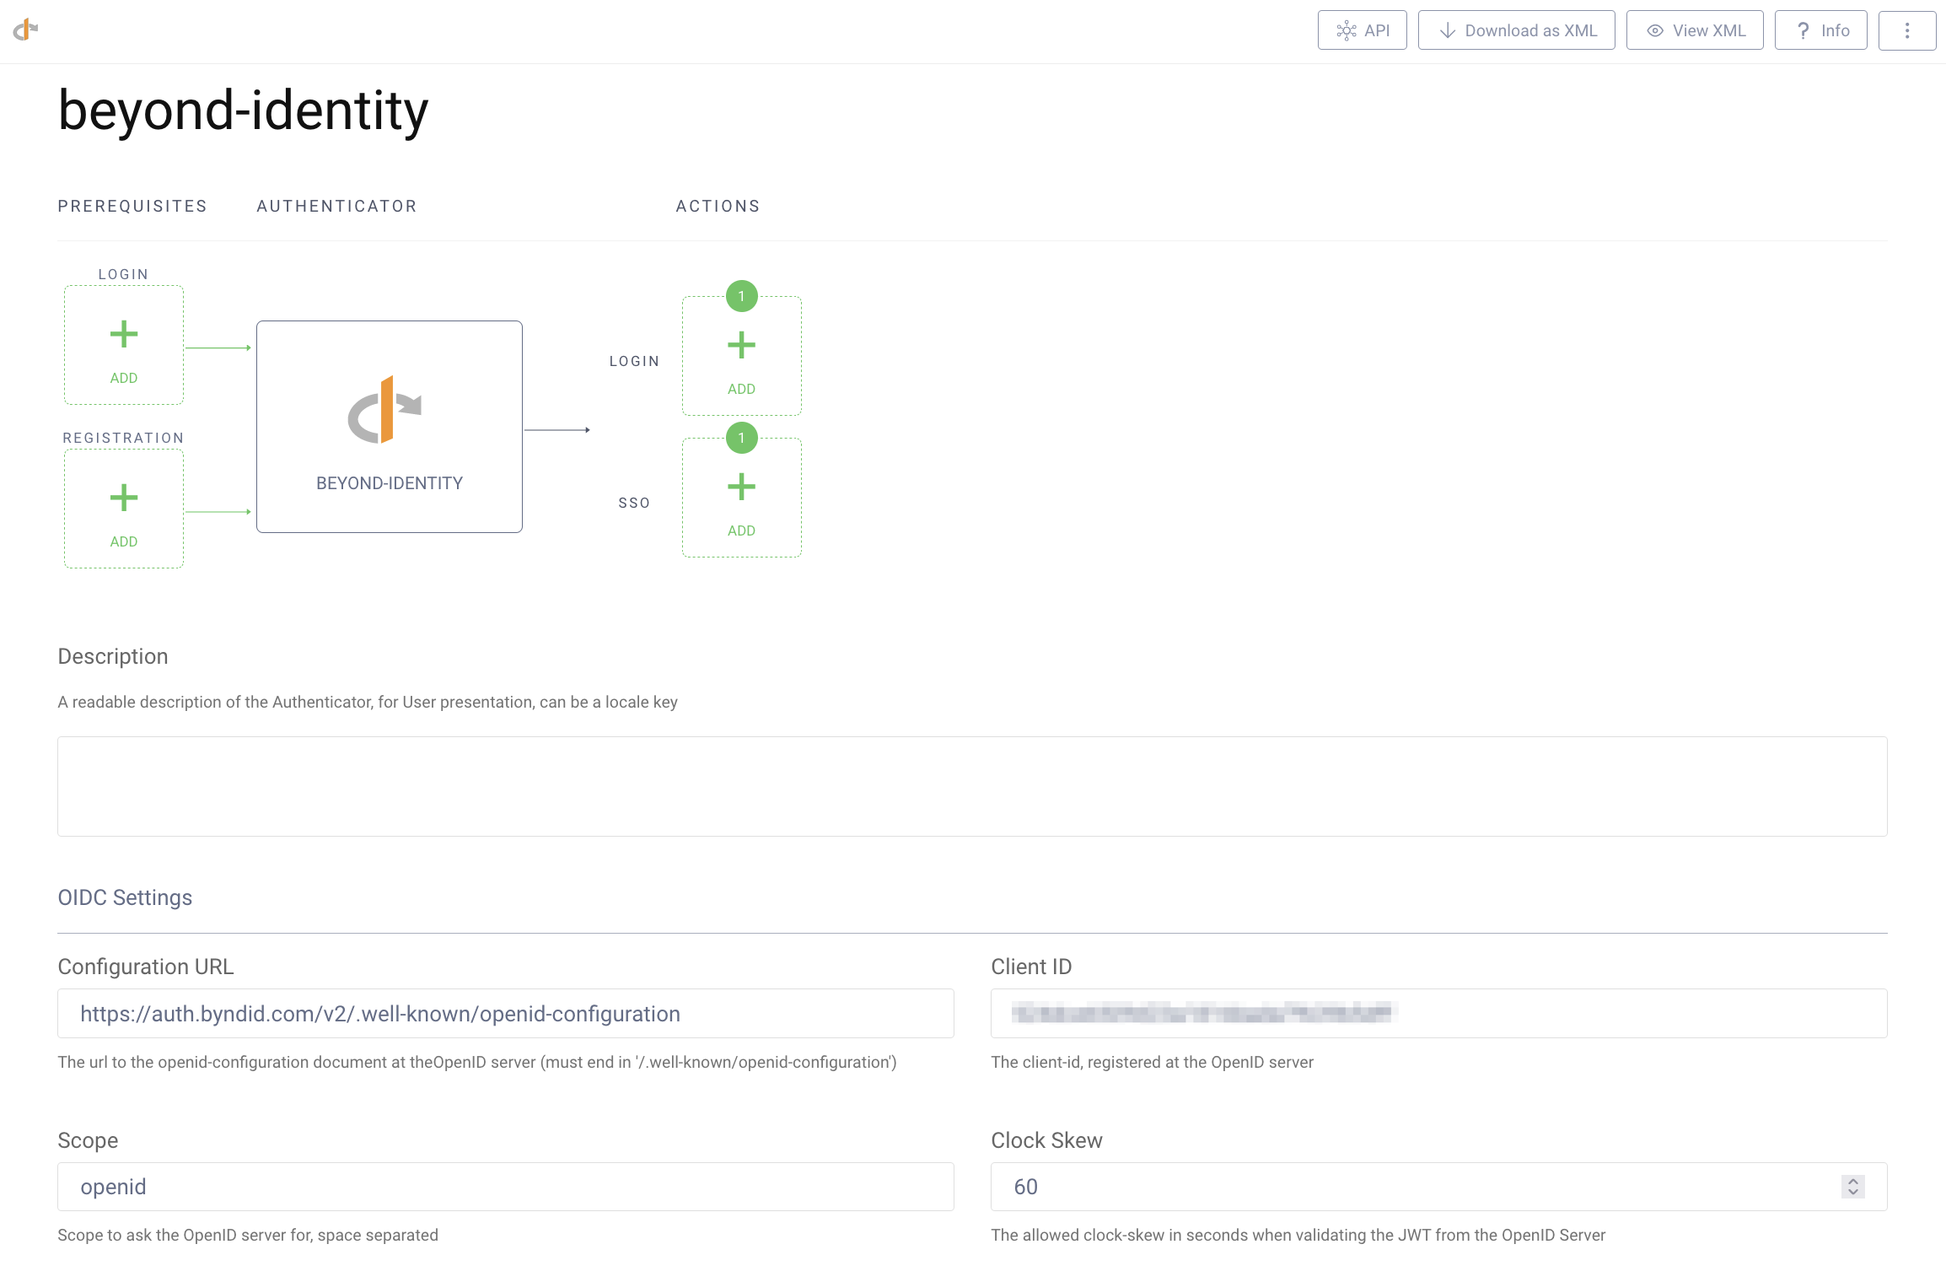Click the Clock Skew number field
This screenshot has width=1946, height=1282.
pyautogui.click(x=1438, y=1187)
